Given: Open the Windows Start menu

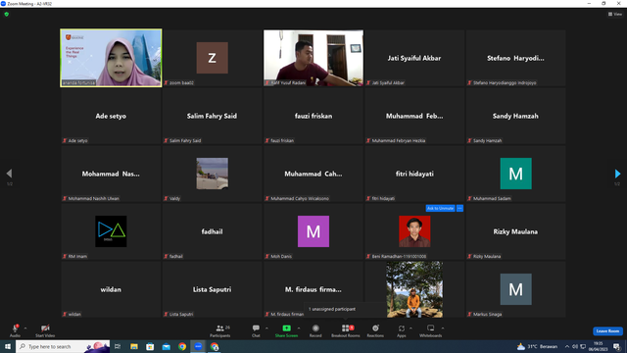Looking at the screenshot, I should (8, 346).
